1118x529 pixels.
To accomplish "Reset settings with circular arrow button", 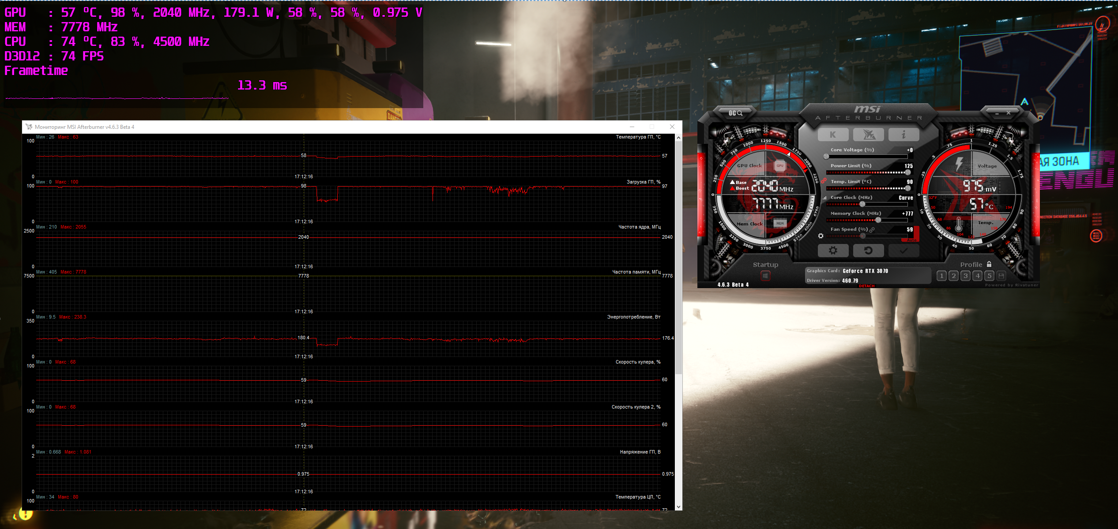I will point(868,251).
